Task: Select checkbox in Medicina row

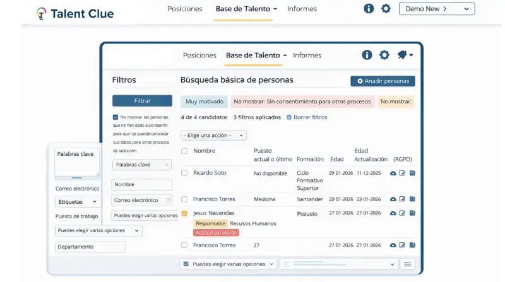Action: pyautogui.click(x=184, y=199)
